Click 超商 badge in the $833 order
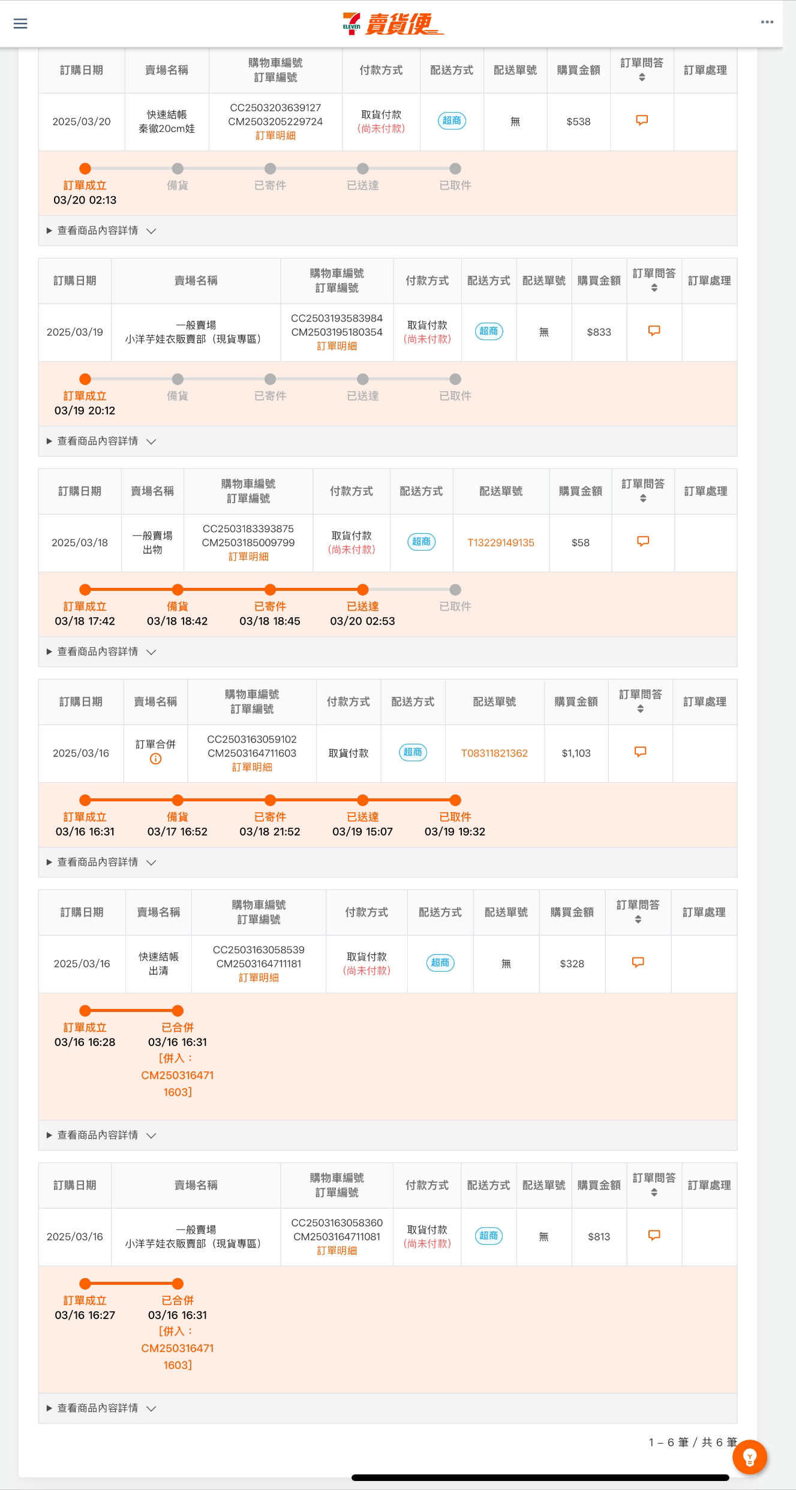 (489, 331)
